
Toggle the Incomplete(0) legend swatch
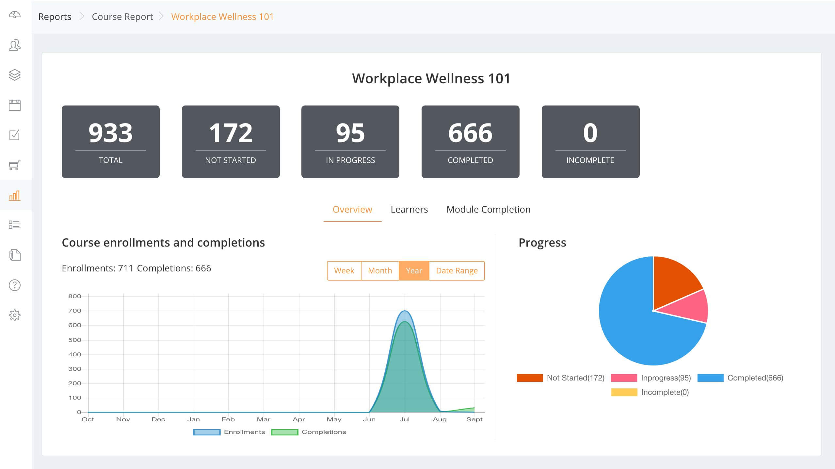pyautogui.click(x=624, y=392)
